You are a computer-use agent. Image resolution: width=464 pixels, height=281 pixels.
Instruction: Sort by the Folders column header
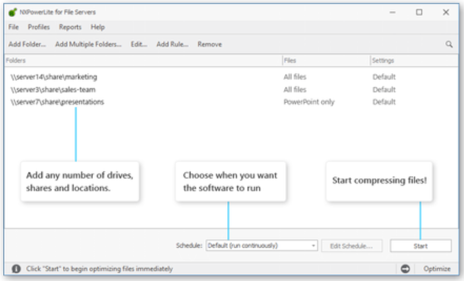(x=143, y=61)
